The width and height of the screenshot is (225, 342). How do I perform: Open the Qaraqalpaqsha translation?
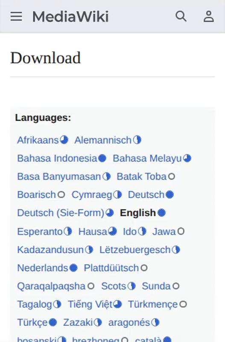[x=51, y=286]
